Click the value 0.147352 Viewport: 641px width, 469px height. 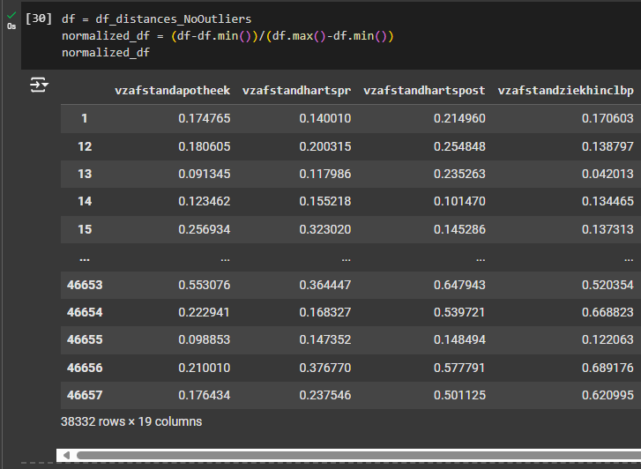(325, 339)
